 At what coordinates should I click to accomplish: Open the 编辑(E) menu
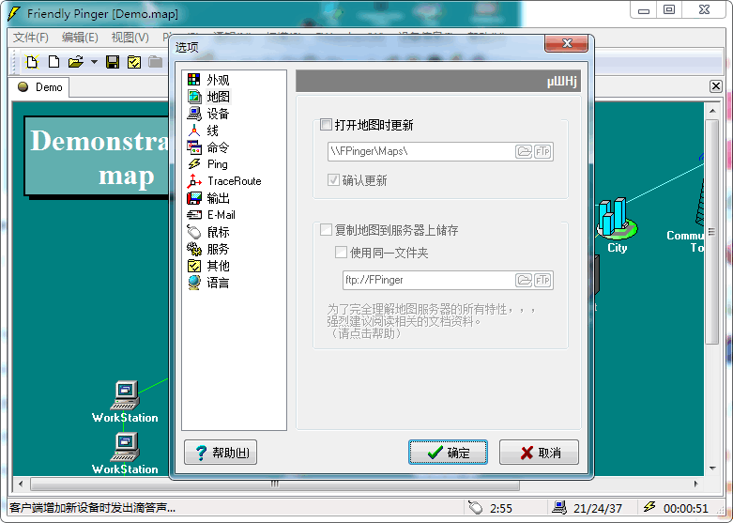[80, 38]
